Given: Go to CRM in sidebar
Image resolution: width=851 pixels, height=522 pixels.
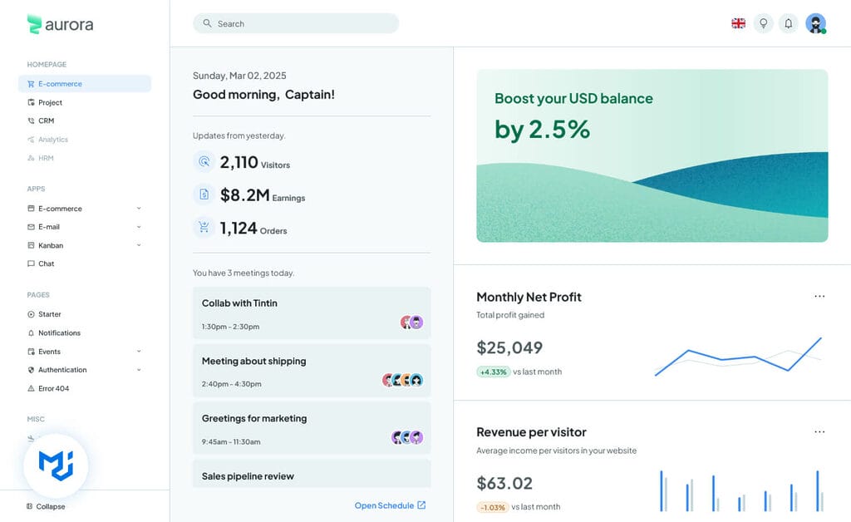Looking at the screenshot, I should click(46, 121).
